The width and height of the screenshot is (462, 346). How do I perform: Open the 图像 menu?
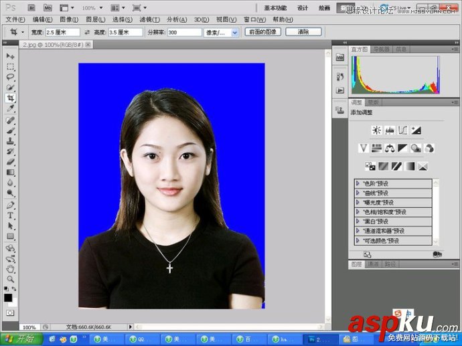pyautogui.click(x=69, y=19)
